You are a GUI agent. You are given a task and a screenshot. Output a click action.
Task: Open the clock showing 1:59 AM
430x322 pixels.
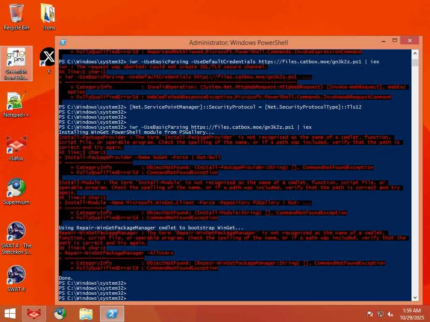point(412,311)
